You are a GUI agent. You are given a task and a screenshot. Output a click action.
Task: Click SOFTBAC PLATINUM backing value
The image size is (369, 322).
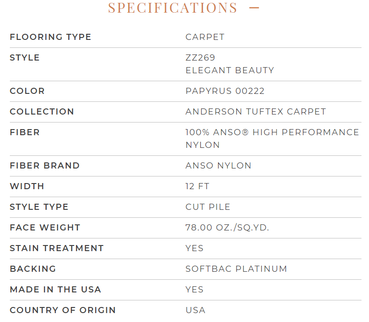[236, 269]
